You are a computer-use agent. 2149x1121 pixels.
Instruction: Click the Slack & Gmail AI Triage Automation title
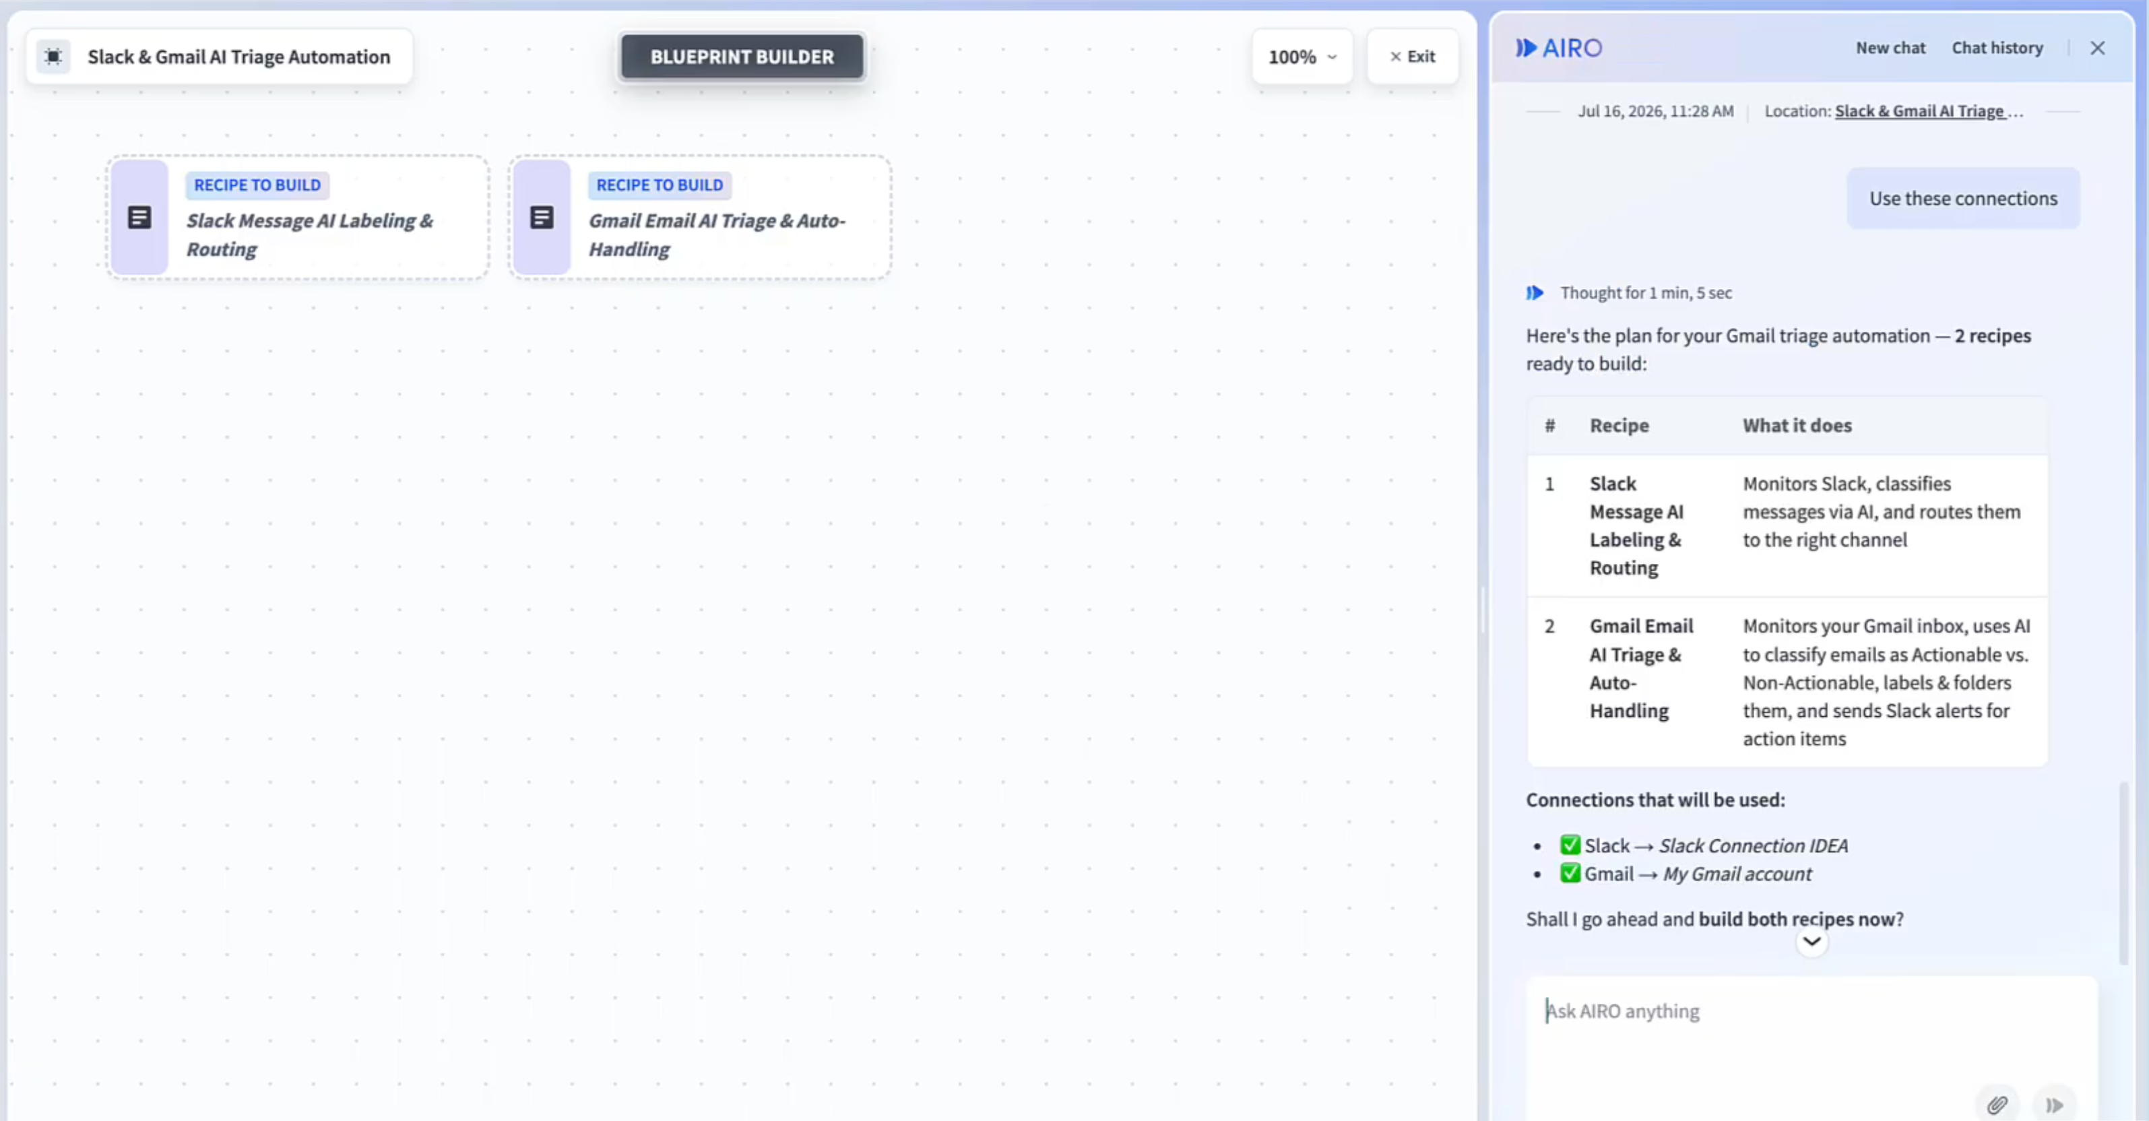[x=238, y=57]
